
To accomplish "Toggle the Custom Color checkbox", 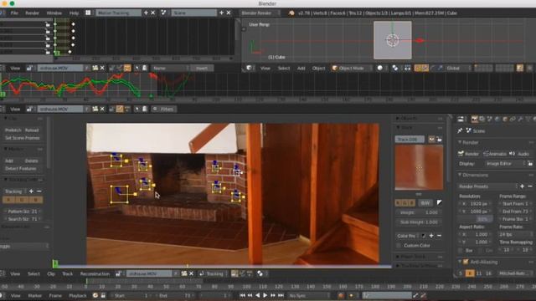I will pyautogui.click(x=399, y=246).
